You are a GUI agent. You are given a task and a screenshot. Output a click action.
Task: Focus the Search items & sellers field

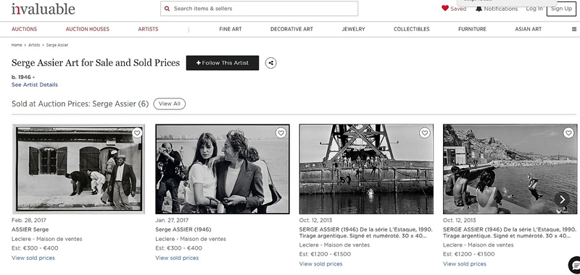pos(259,9)
